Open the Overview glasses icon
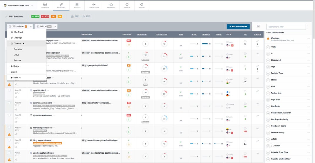The height and width of the screenshot is (163, 315). coord(45,5)
